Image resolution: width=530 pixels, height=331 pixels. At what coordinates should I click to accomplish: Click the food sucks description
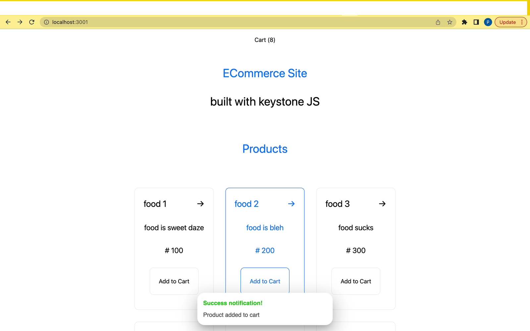[x=356, y=228]
